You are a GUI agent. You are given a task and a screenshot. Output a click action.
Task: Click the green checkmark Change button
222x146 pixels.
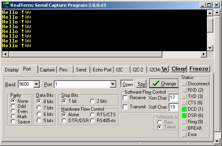point(164,83)
